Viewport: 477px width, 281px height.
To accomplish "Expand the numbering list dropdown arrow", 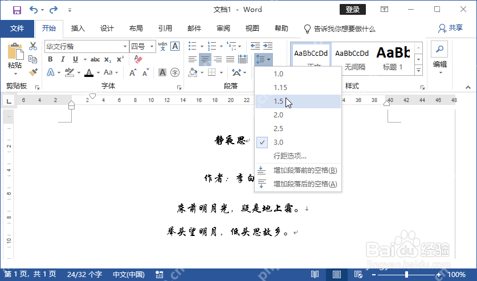I will [221, 47].
